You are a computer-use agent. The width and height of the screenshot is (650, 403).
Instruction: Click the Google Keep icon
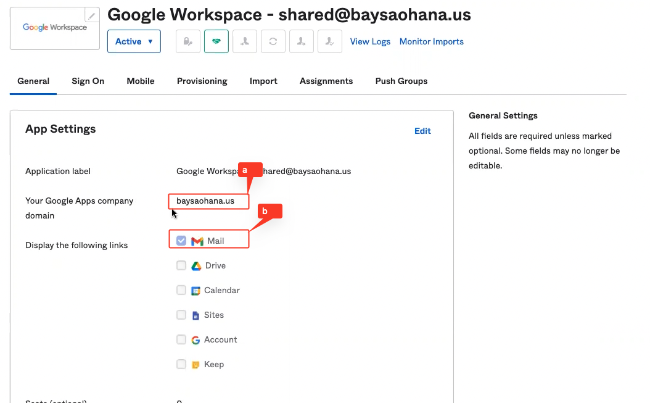point(195,365)
